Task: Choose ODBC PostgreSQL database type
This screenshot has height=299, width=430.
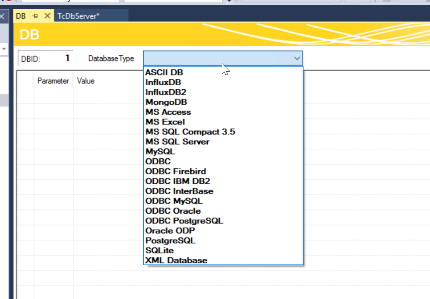Action: pyautogui.click(x=223, y=221)
